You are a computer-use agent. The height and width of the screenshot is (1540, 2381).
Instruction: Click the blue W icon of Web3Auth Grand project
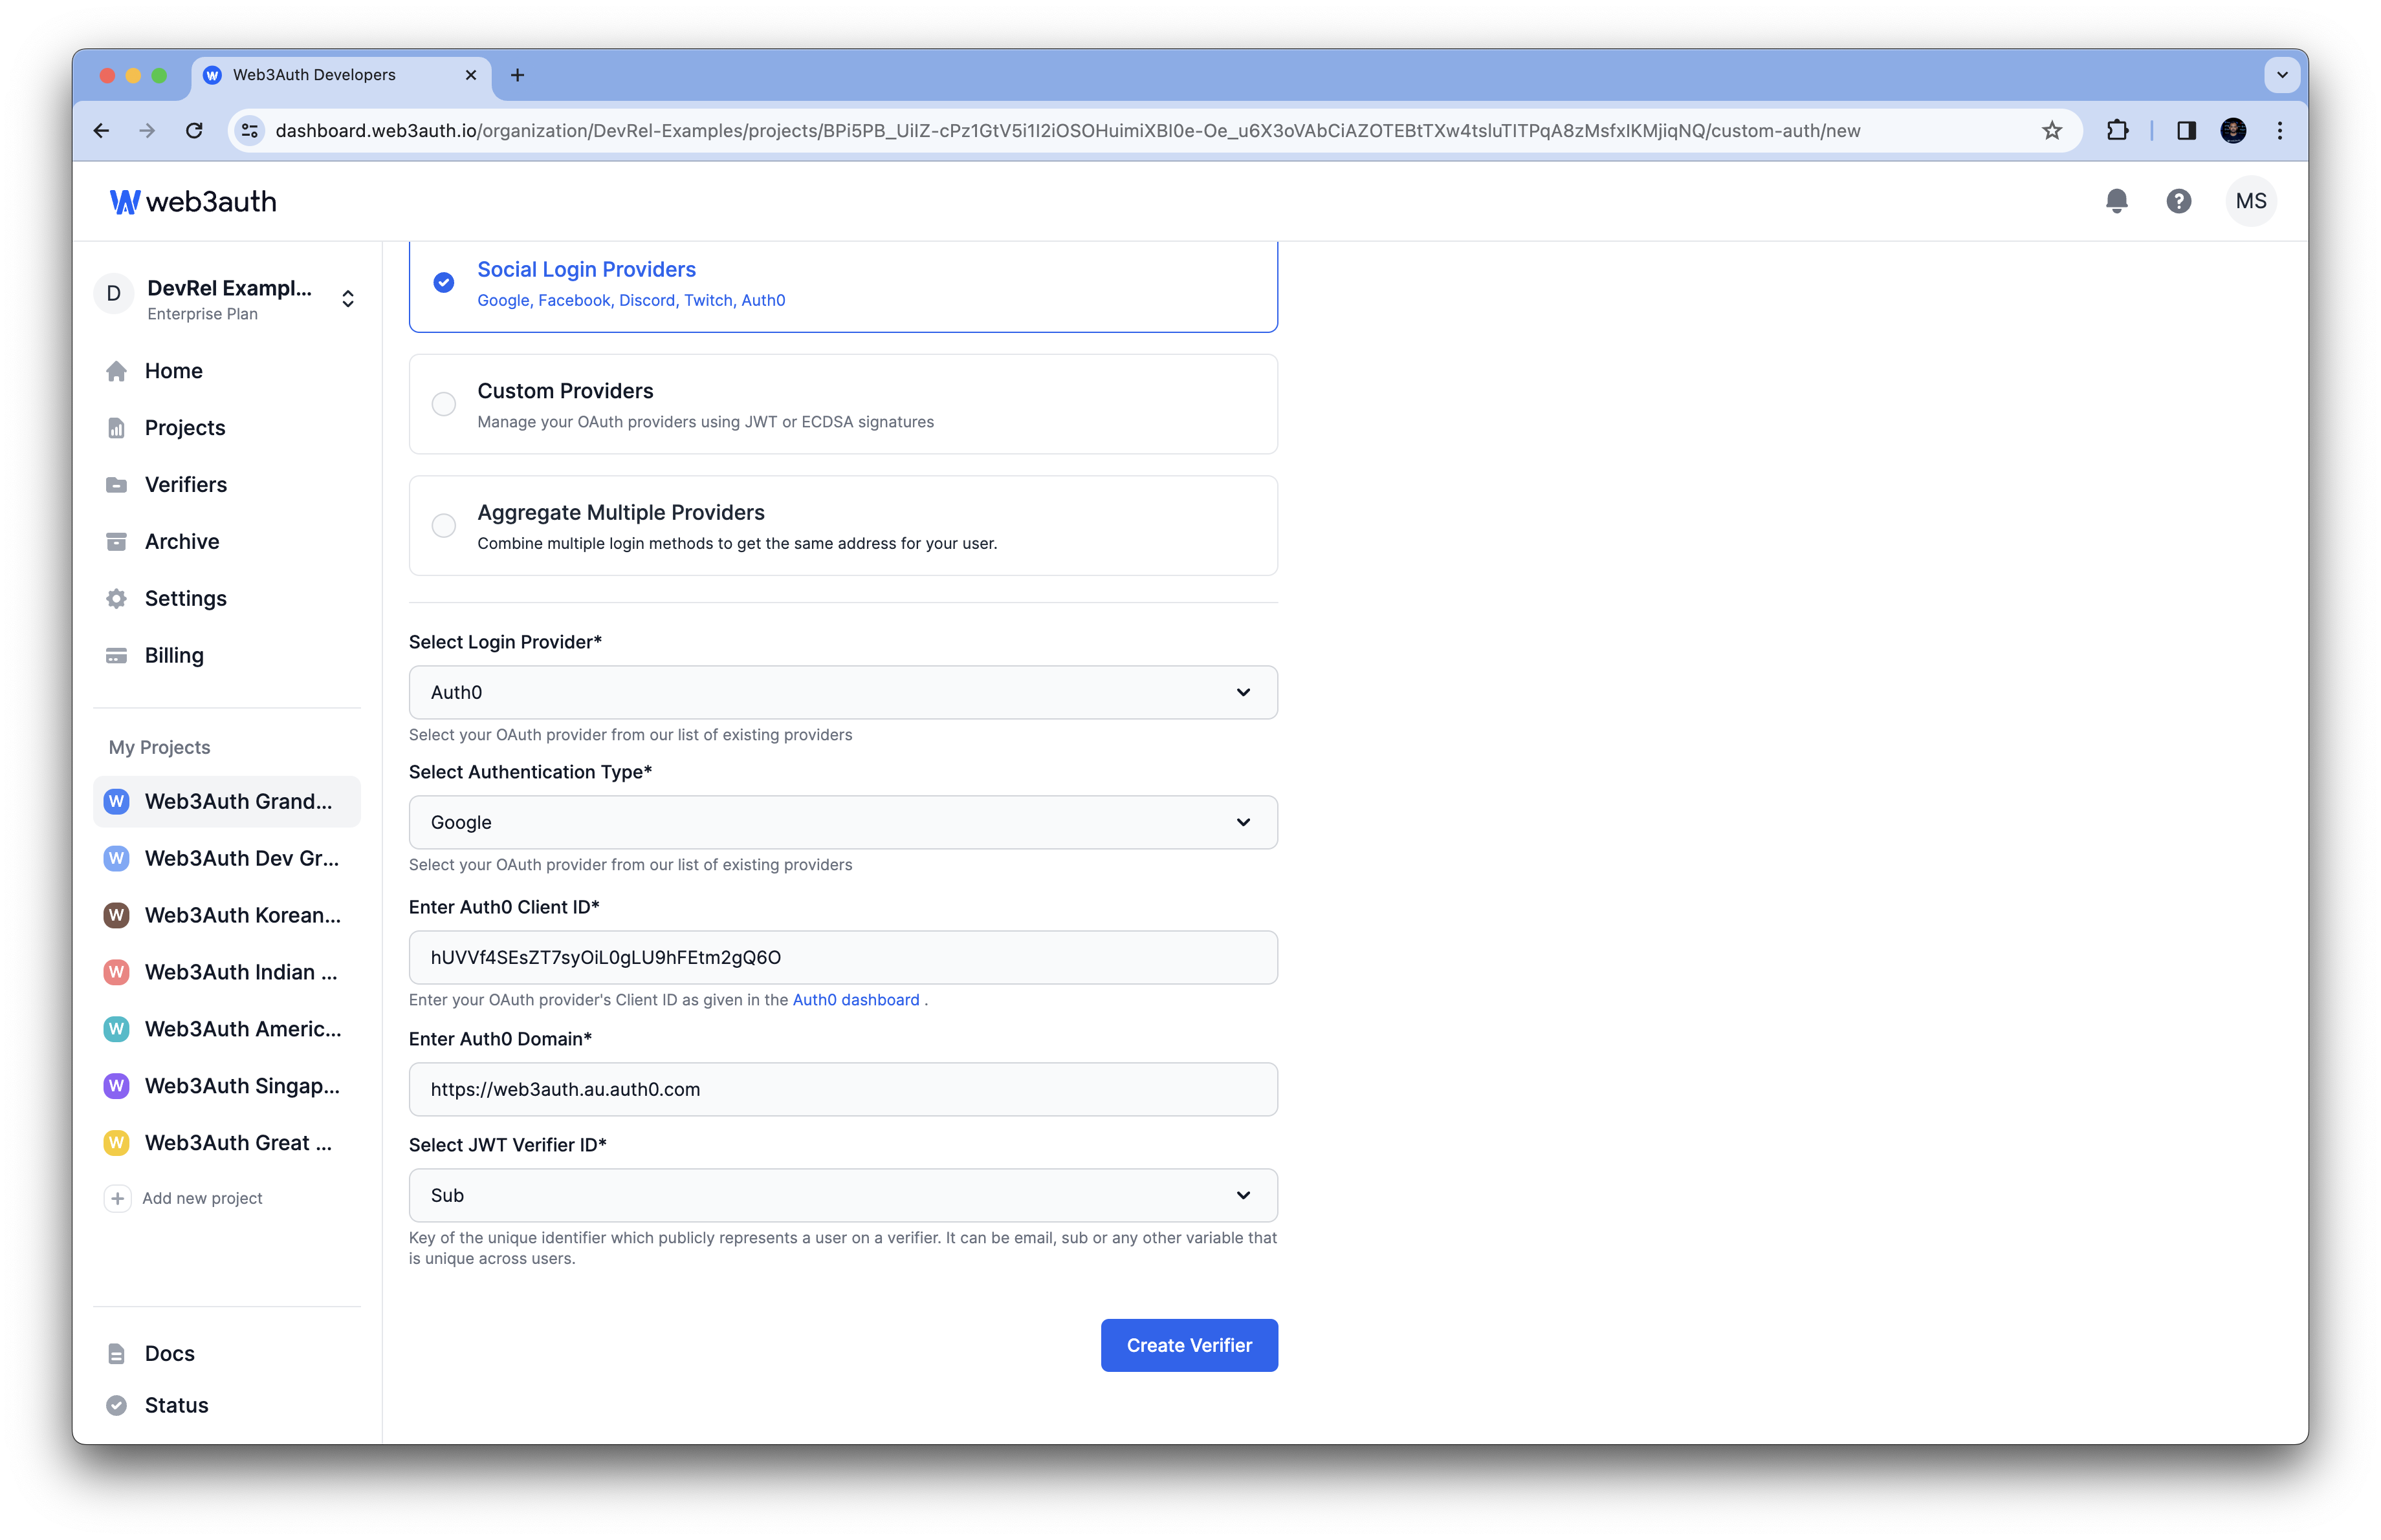[117, 802]
